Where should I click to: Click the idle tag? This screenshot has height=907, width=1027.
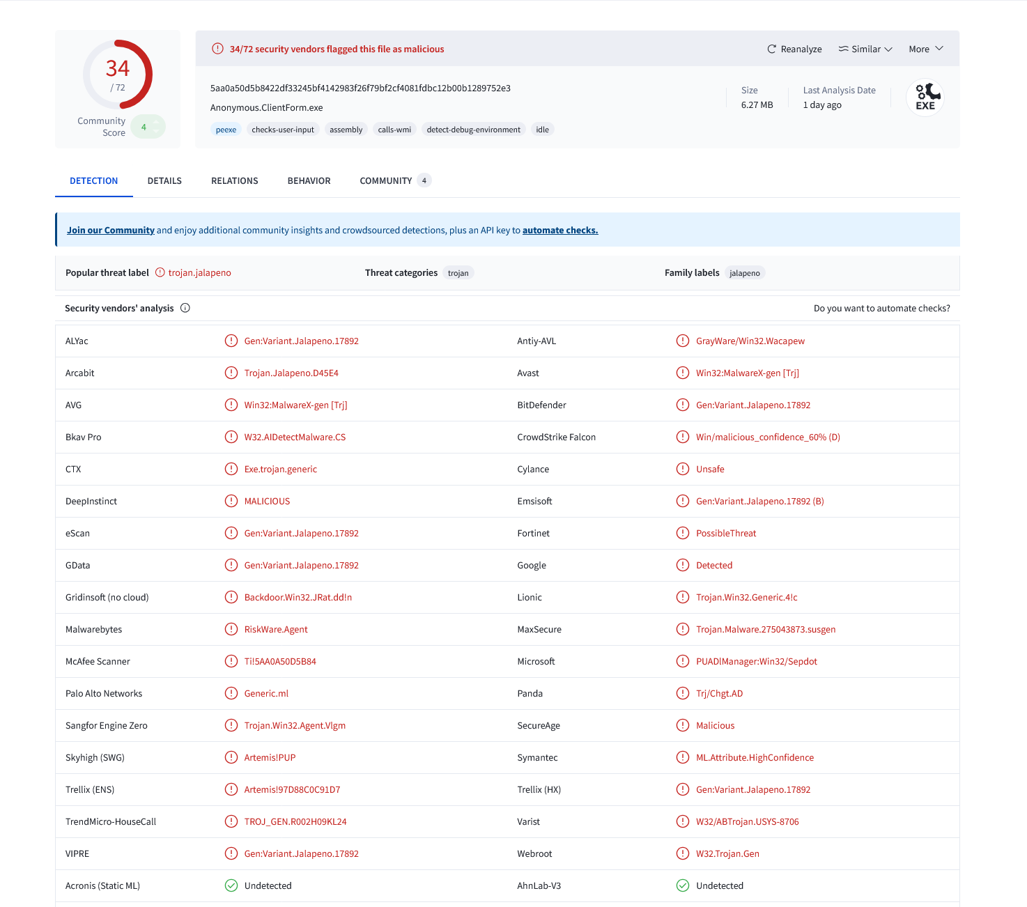tap(543, 130)
